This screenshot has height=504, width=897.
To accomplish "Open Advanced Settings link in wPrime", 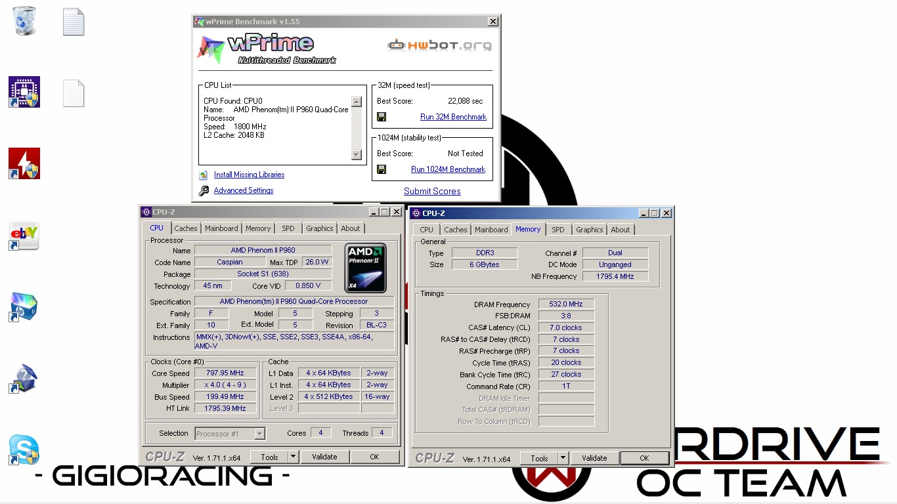I will (244, 190).
